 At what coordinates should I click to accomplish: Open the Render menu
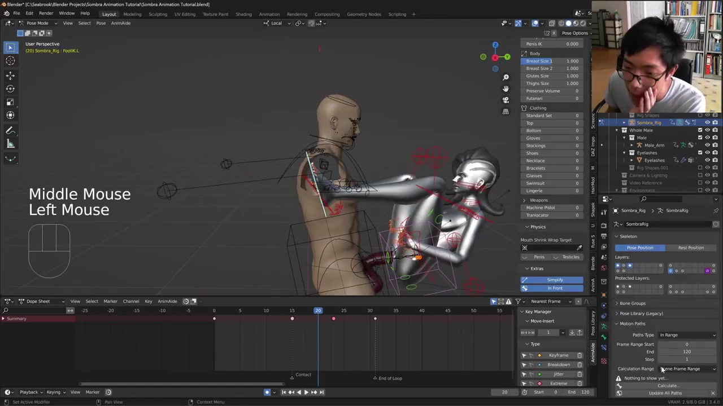46,14
